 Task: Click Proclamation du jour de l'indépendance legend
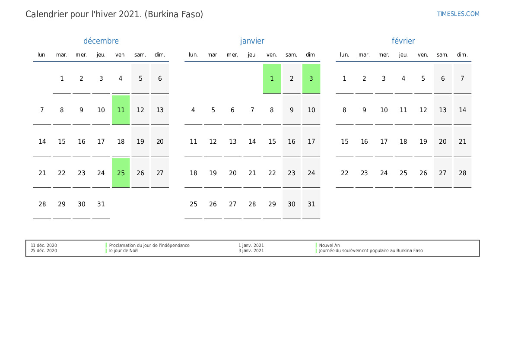(x=149, y=245)
